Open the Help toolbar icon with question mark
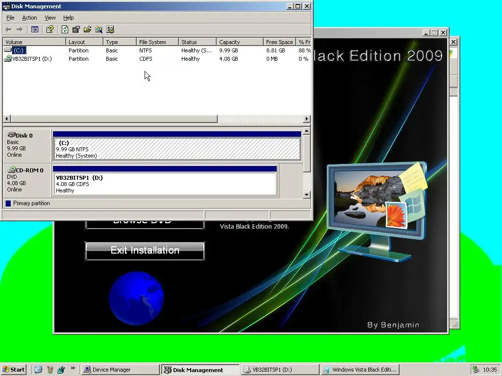 click(50, 30)
